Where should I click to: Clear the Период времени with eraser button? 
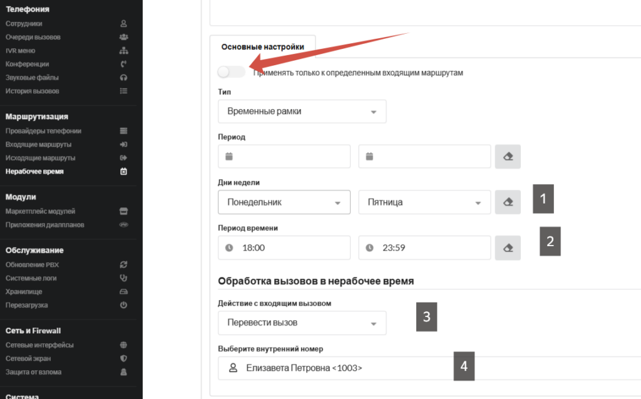coord(508,247)
